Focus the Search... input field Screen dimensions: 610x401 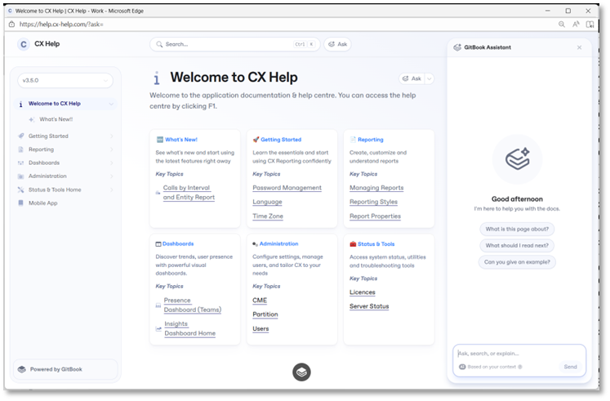point(235,44)
